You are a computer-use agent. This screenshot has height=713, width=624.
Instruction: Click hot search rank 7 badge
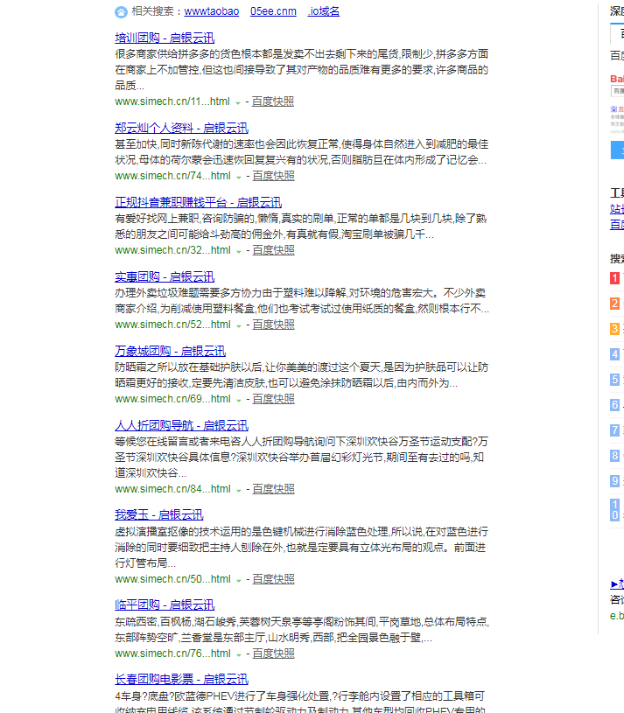615,430
